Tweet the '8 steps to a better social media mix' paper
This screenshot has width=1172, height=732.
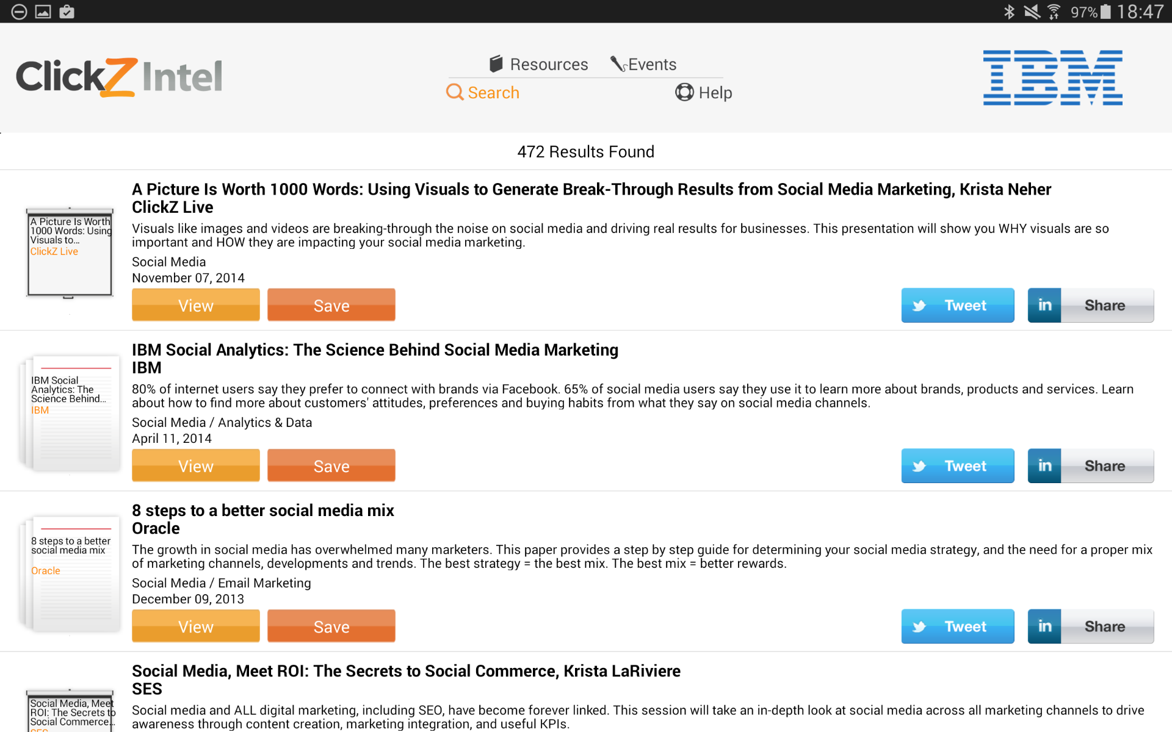click(x=957, y=626)
